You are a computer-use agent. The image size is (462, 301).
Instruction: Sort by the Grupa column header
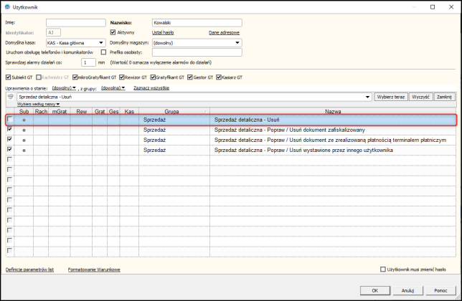[x=174, y=111]
